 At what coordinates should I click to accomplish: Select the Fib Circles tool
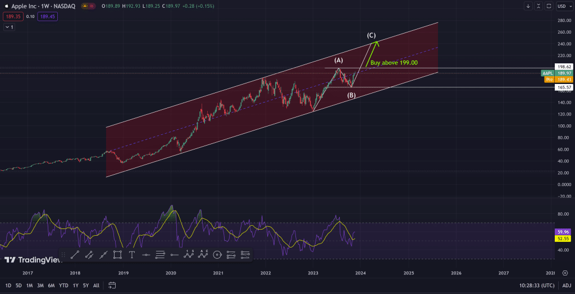[x=217, y=255]
